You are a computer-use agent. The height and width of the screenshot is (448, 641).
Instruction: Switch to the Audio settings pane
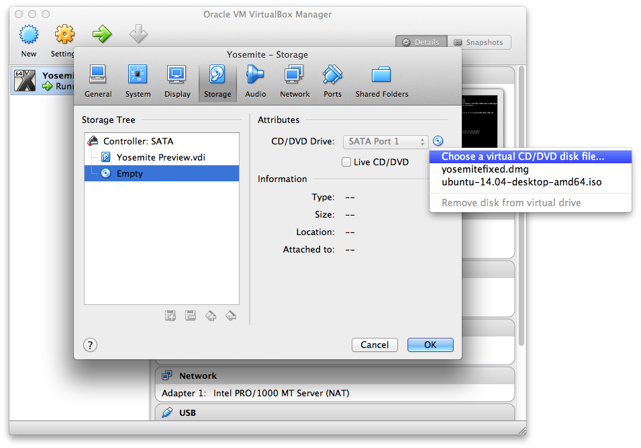[x=255, y=81]
